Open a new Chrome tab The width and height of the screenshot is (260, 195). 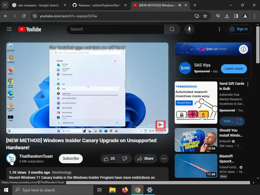click(x=195, y=5)
